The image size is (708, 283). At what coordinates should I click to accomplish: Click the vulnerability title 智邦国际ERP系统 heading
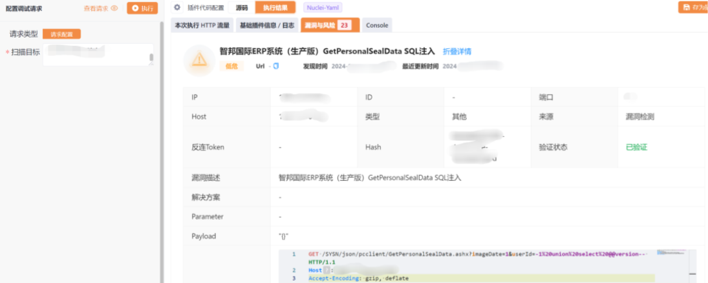(x=327, y=50)
